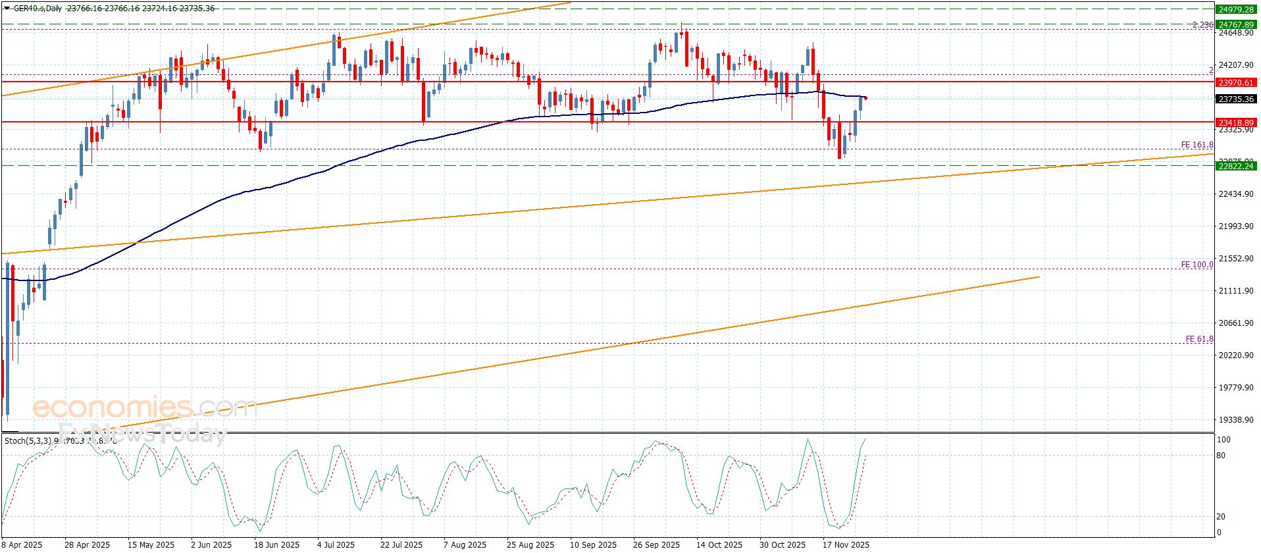Click the green 24767.89 price tag
The height and width of the screenshot is (553, 1261).
coord(1237,24)
